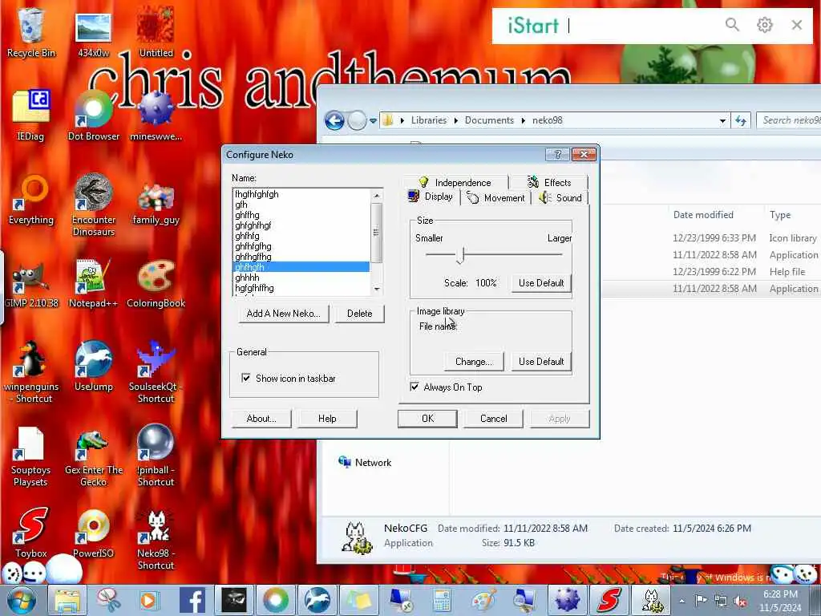The width and height of the screenshot is (821, 616).
Task: Switch to the Movement tab
Action: point(495,197)
